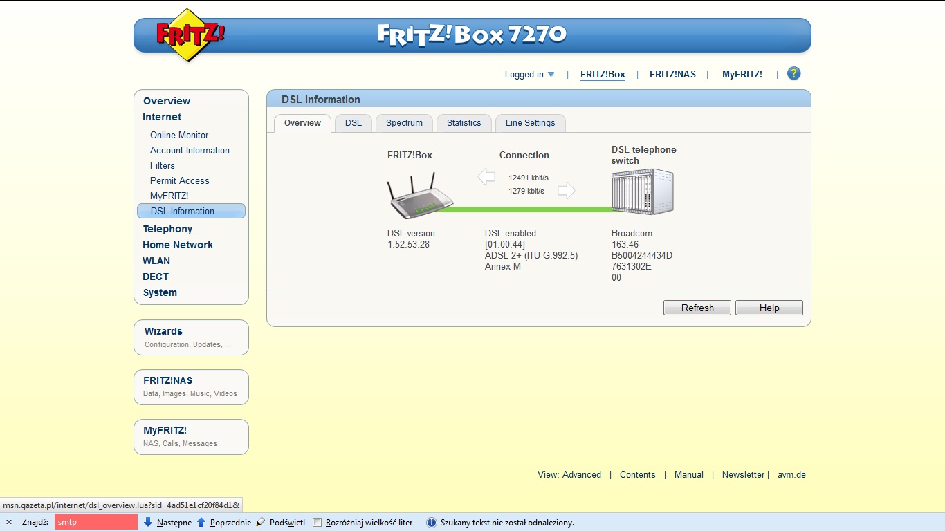Open Online Monitor in the sidebar
Viewport: 945px width, 531px height.
[179, 135]
